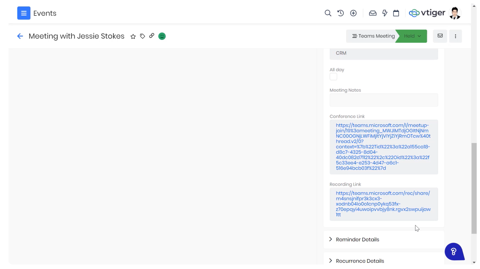
Task: Open the help question-mark bubble
Action: click(x=454, y=252)
